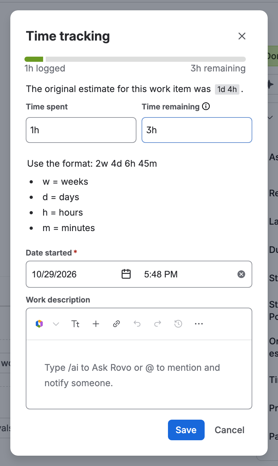This screenshot has height=466, width=278.
Task: Click the '3h remaining' label
Action: (218, 68)
